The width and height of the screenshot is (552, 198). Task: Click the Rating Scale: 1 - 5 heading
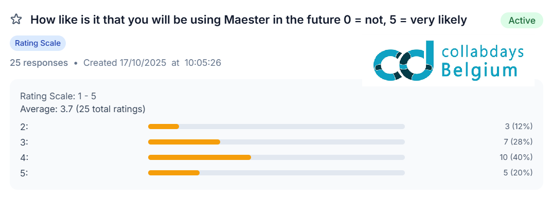tap(58, 96)
